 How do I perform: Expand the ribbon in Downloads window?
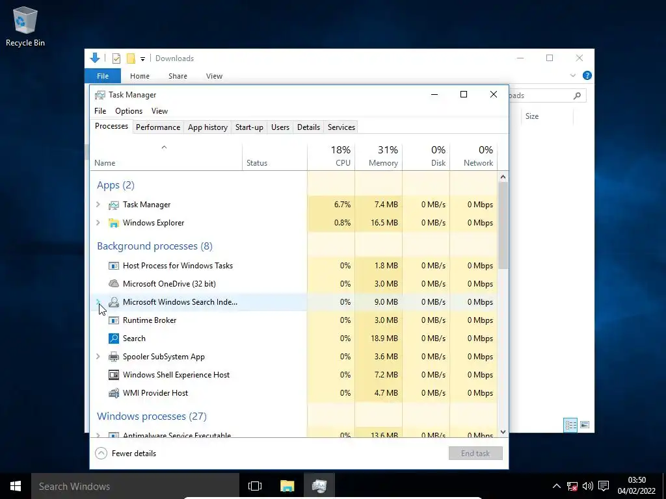click(572, 75)
